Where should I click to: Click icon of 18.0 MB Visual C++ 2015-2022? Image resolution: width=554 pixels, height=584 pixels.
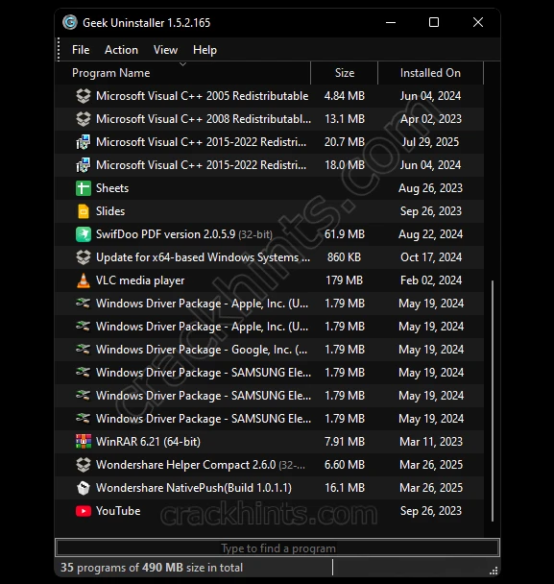pyautogui.click(x=84, y=165)
